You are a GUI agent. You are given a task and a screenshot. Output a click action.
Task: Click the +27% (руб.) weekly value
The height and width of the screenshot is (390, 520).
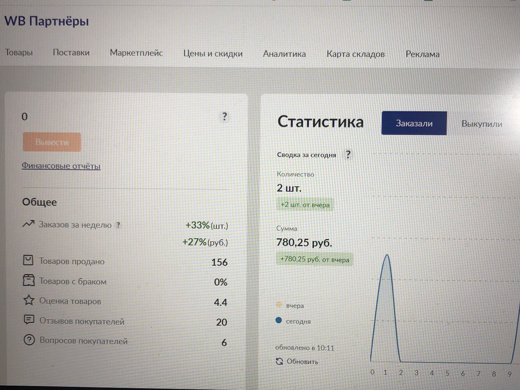205,242
